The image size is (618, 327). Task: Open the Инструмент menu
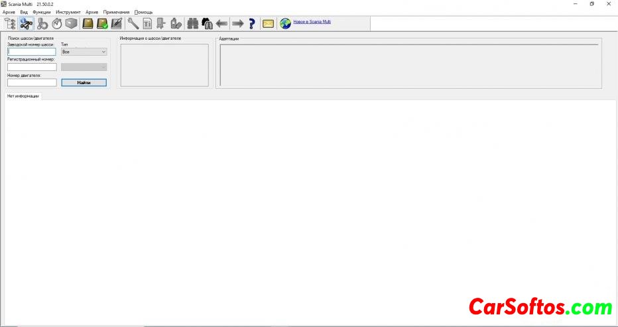click(68, 12)
